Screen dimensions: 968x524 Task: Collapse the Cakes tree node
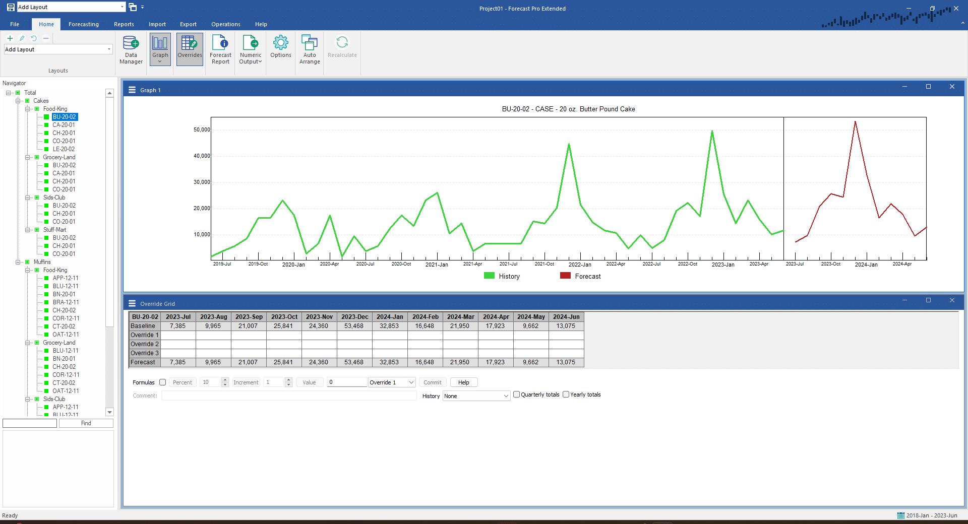(x=18, y=101)
